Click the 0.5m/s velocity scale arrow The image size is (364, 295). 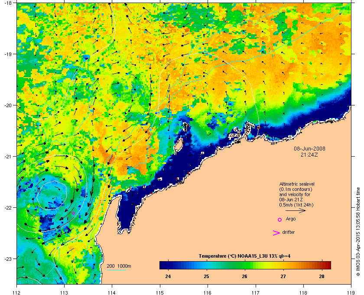point(296,210)
